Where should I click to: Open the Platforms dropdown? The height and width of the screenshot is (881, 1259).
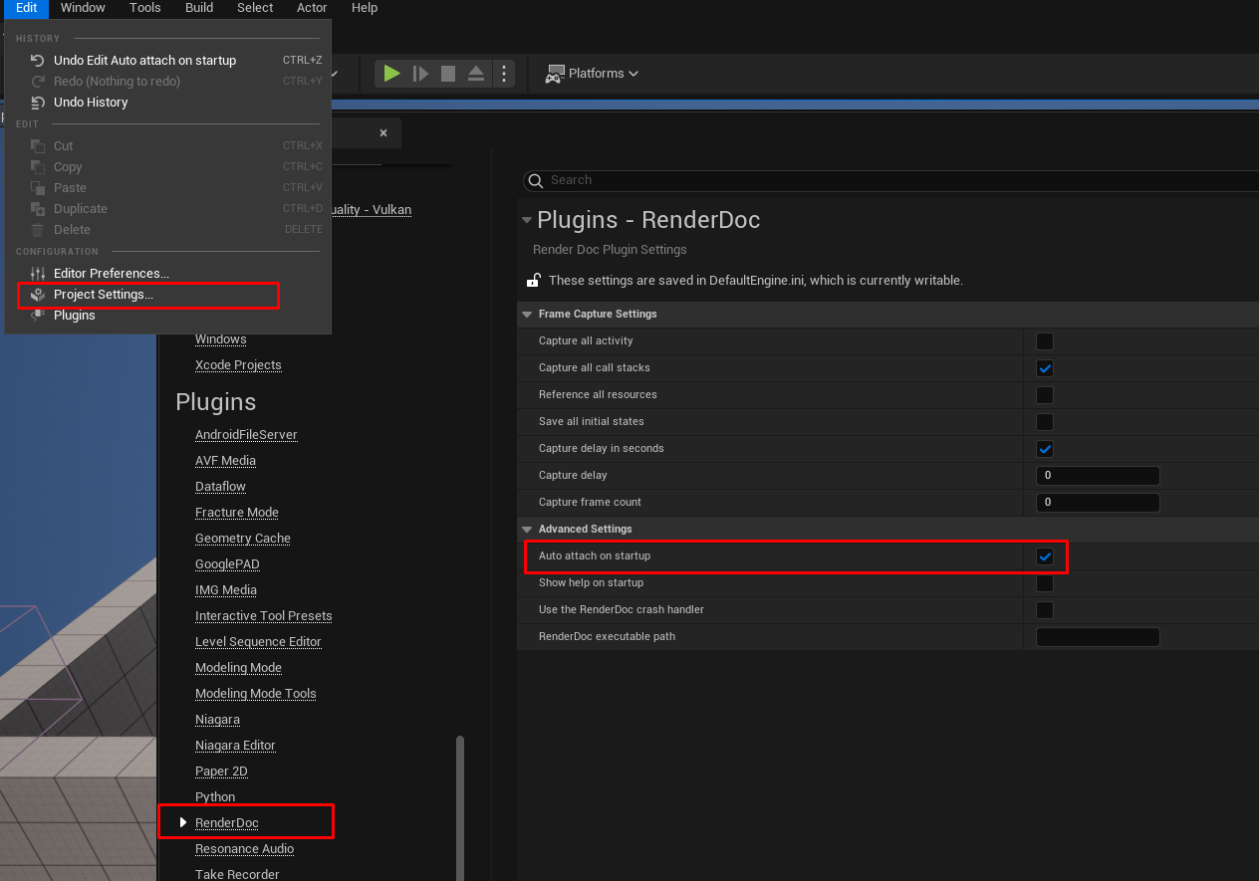593,74
